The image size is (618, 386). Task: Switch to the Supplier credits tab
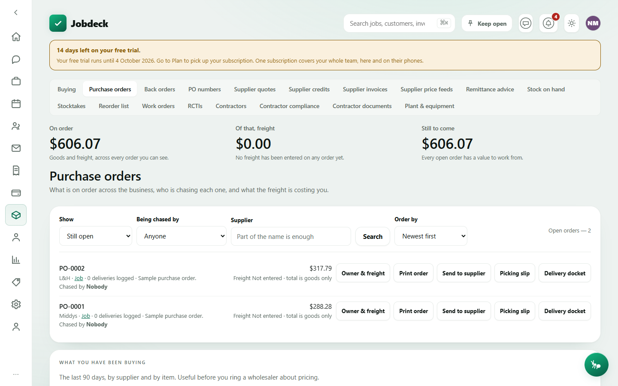[309, 89]
